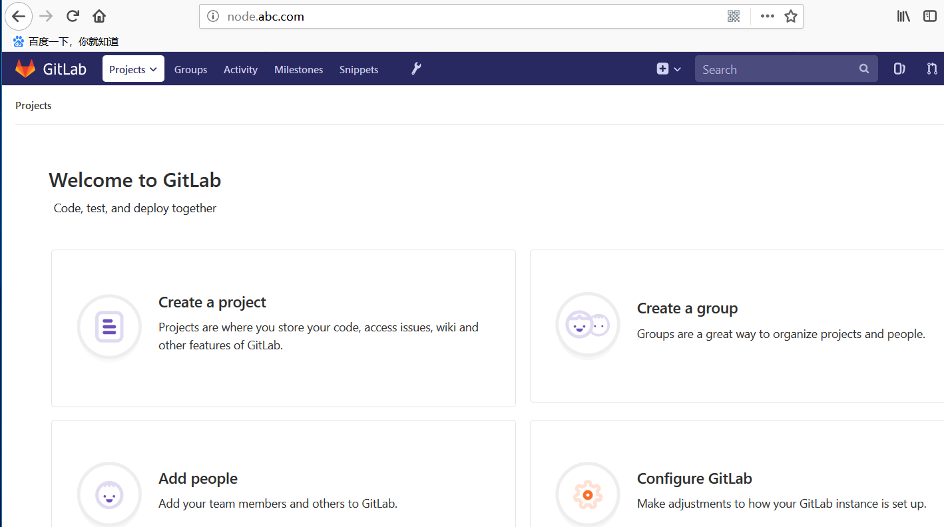Go back with the browser back arrow

click(19, 16)
